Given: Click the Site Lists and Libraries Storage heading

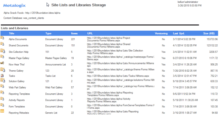Looking at the screenshot, I should [x=79, y=5].
